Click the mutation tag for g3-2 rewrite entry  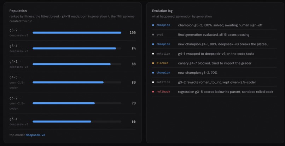pos(163,82)
